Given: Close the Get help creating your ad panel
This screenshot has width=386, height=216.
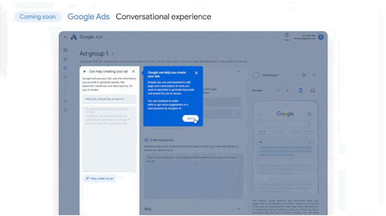Looking at the screenshot, I should point(133,71).
